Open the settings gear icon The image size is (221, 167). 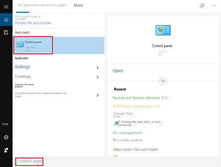tap(6, 137)
